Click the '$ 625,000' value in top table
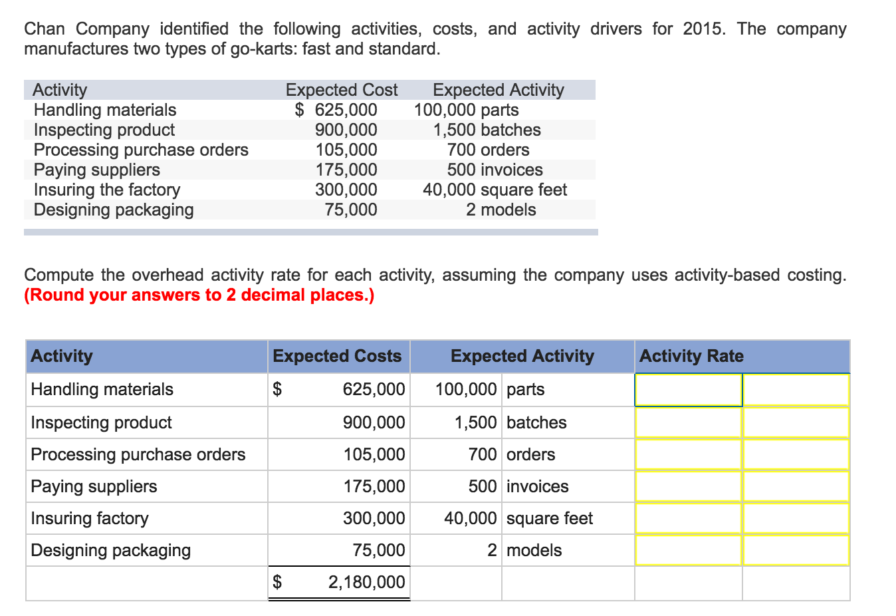Screen dimensions: 896x616 click(x=336, y=110)
